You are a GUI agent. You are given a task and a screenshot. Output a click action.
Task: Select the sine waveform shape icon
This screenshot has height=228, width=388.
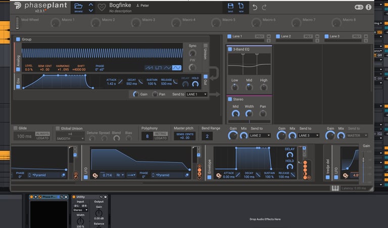(177, 68)
